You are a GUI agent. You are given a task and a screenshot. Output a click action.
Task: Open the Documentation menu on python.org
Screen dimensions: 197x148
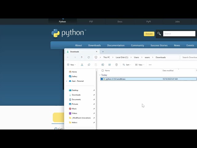click(x=116, y=45)
